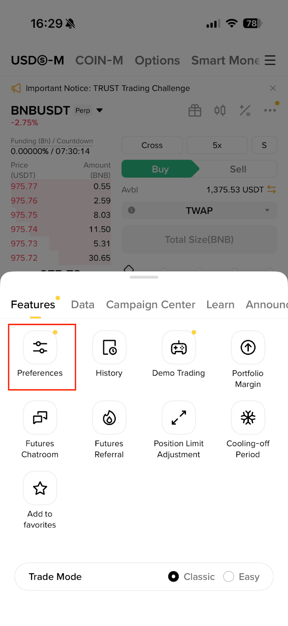Expand the BNBUSDT pair dropdown arrow
Screen dimensions: 288x626
[100, 110]
